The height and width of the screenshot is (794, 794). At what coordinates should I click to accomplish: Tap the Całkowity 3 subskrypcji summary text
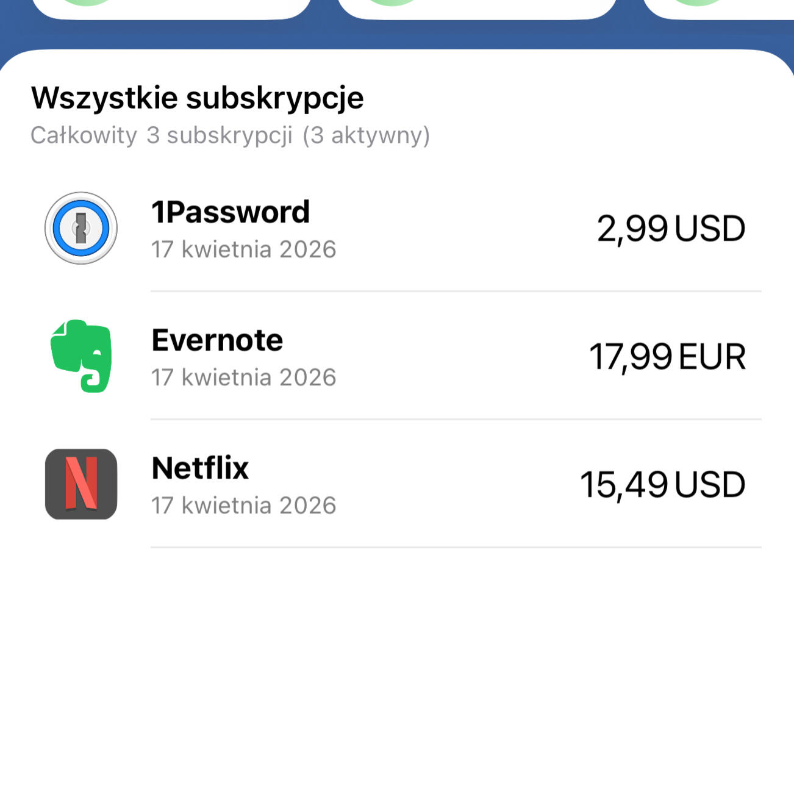(230, 135)
